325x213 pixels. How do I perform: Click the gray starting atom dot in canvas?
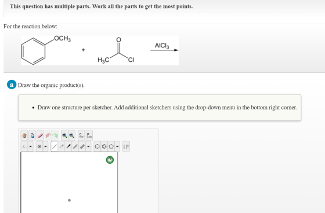(x=69, y=200)
